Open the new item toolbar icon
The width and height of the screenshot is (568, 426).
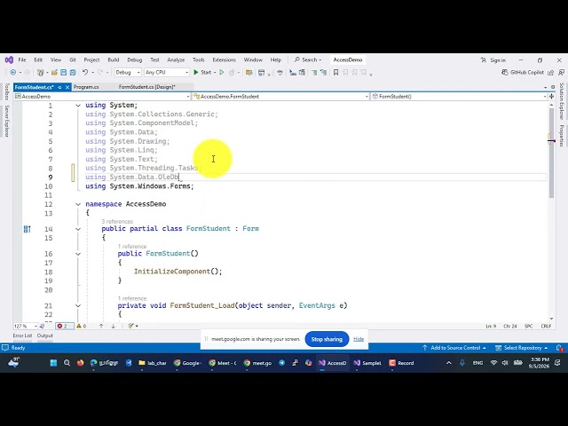(x=41, y=73)
